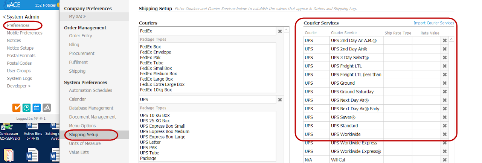Click the FedEx Medium Box package type
This screenshot has height=163, width=482.
coord(158,74)
